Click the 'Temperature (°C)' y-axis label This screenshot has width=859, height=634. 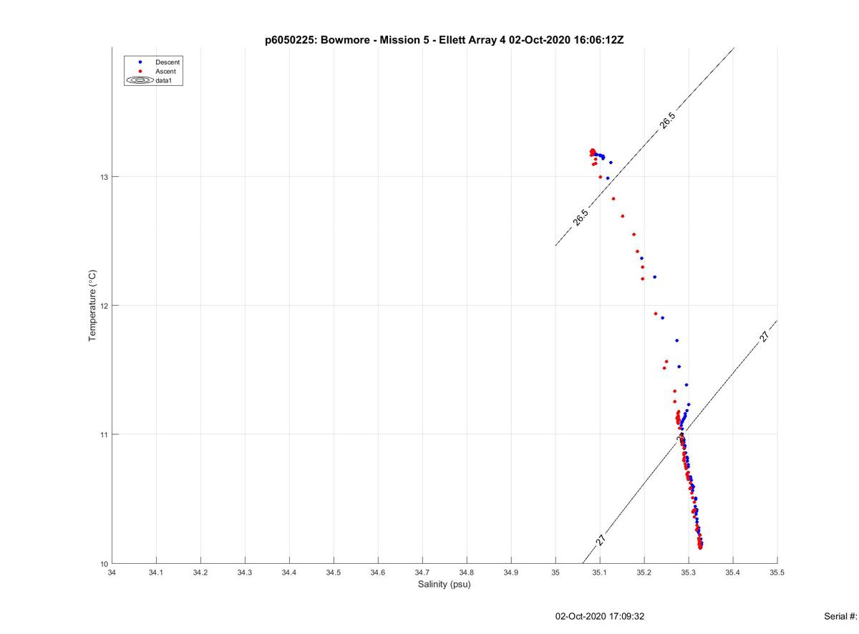tap(92, 306)
